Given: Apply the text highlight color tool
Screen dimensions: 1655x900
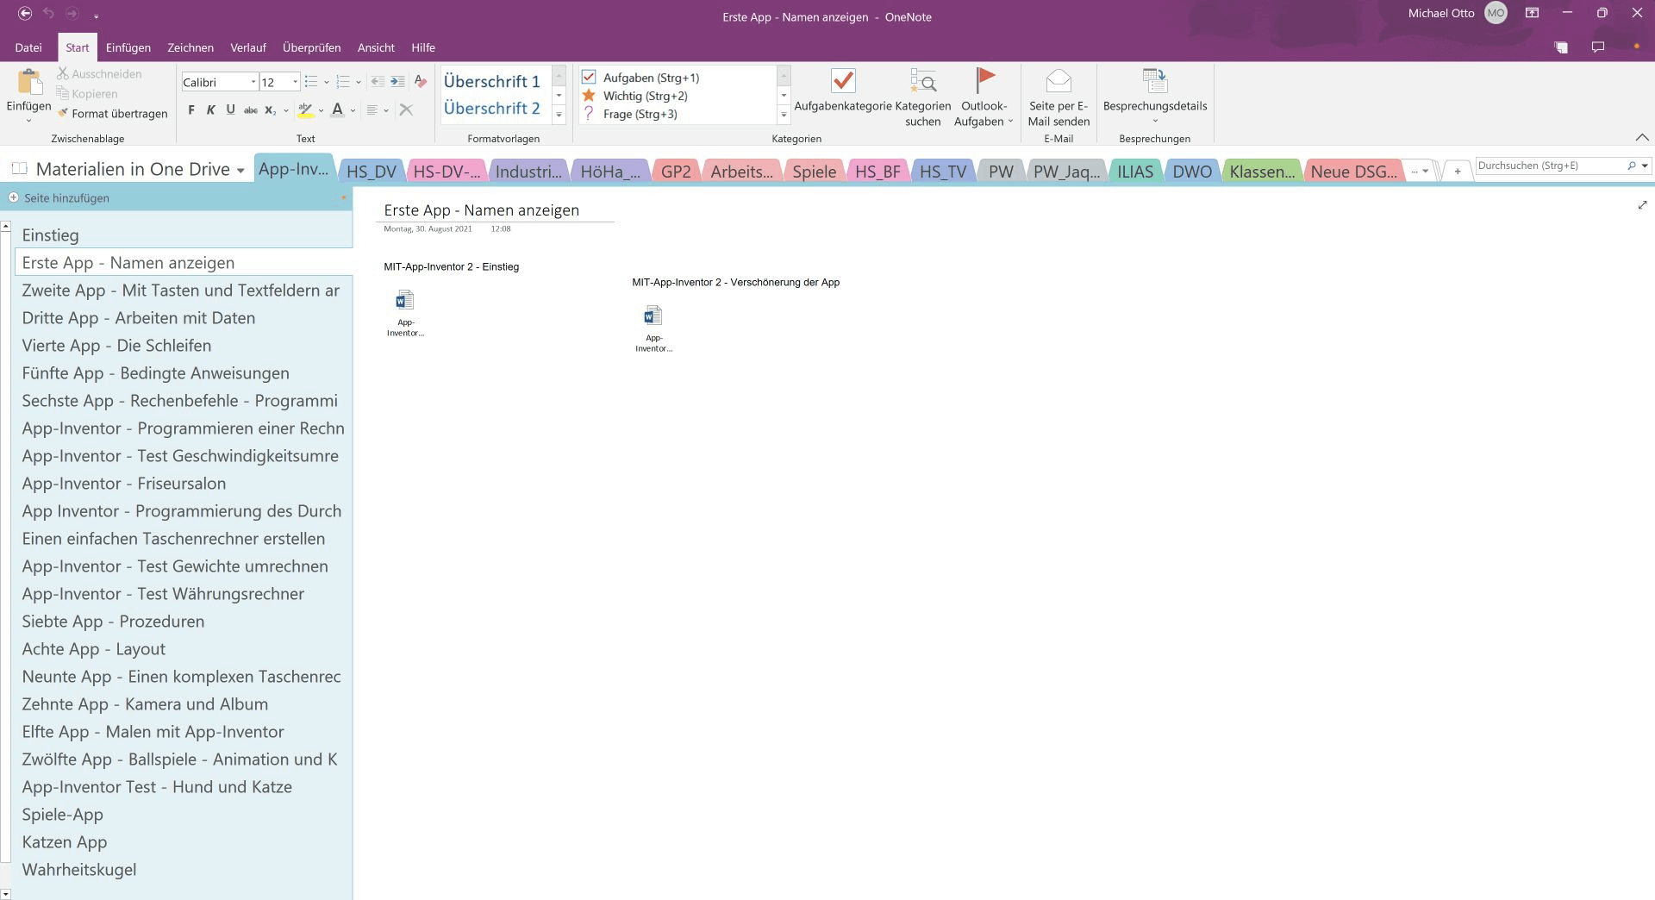Looking at the screenshot, I should click(x=305, y=109).
